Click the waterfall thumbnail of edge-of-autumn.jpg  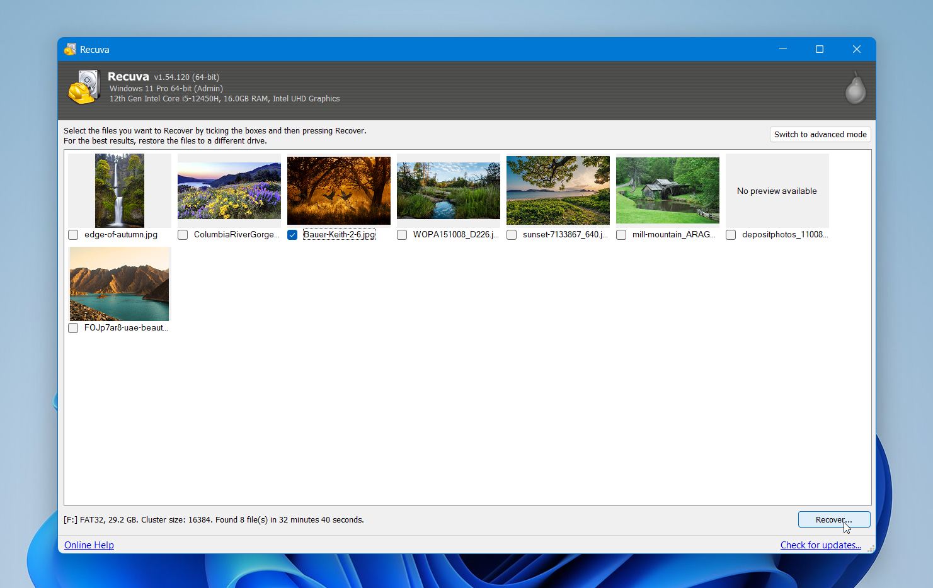[119, 190]
